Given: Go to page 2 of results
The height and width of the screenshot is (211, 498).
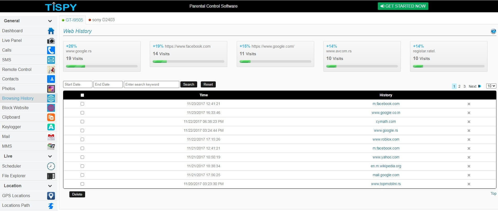Looking at the screenshot, I should [x=459, y=86].
